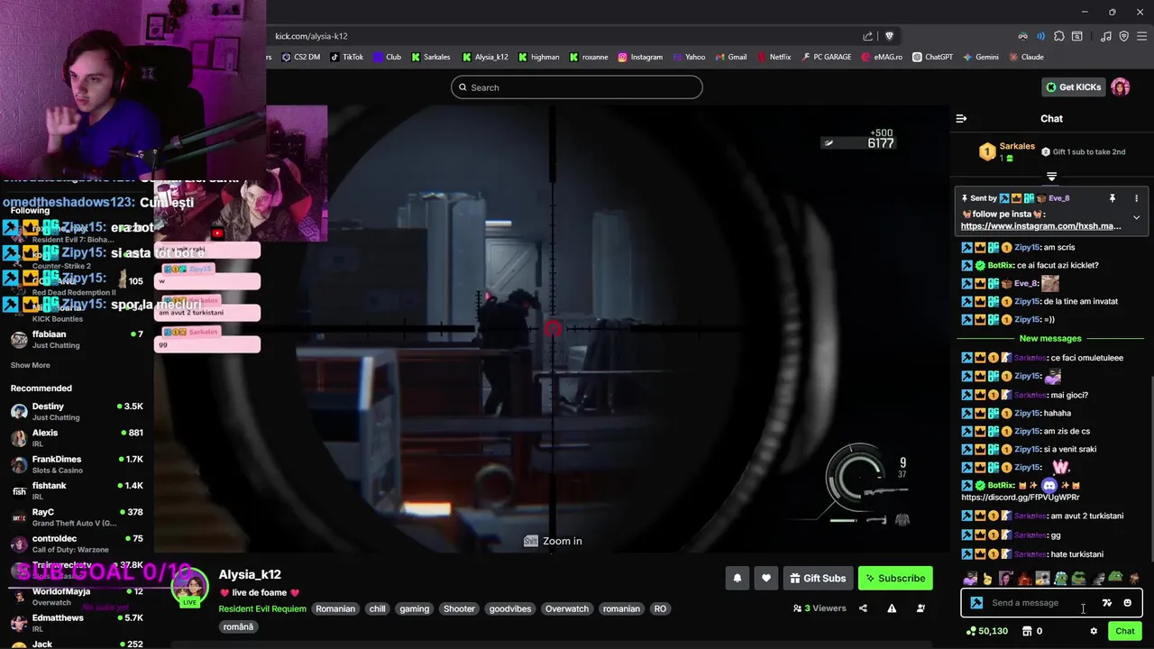Click the green Subscribe button

pos(895,579)
